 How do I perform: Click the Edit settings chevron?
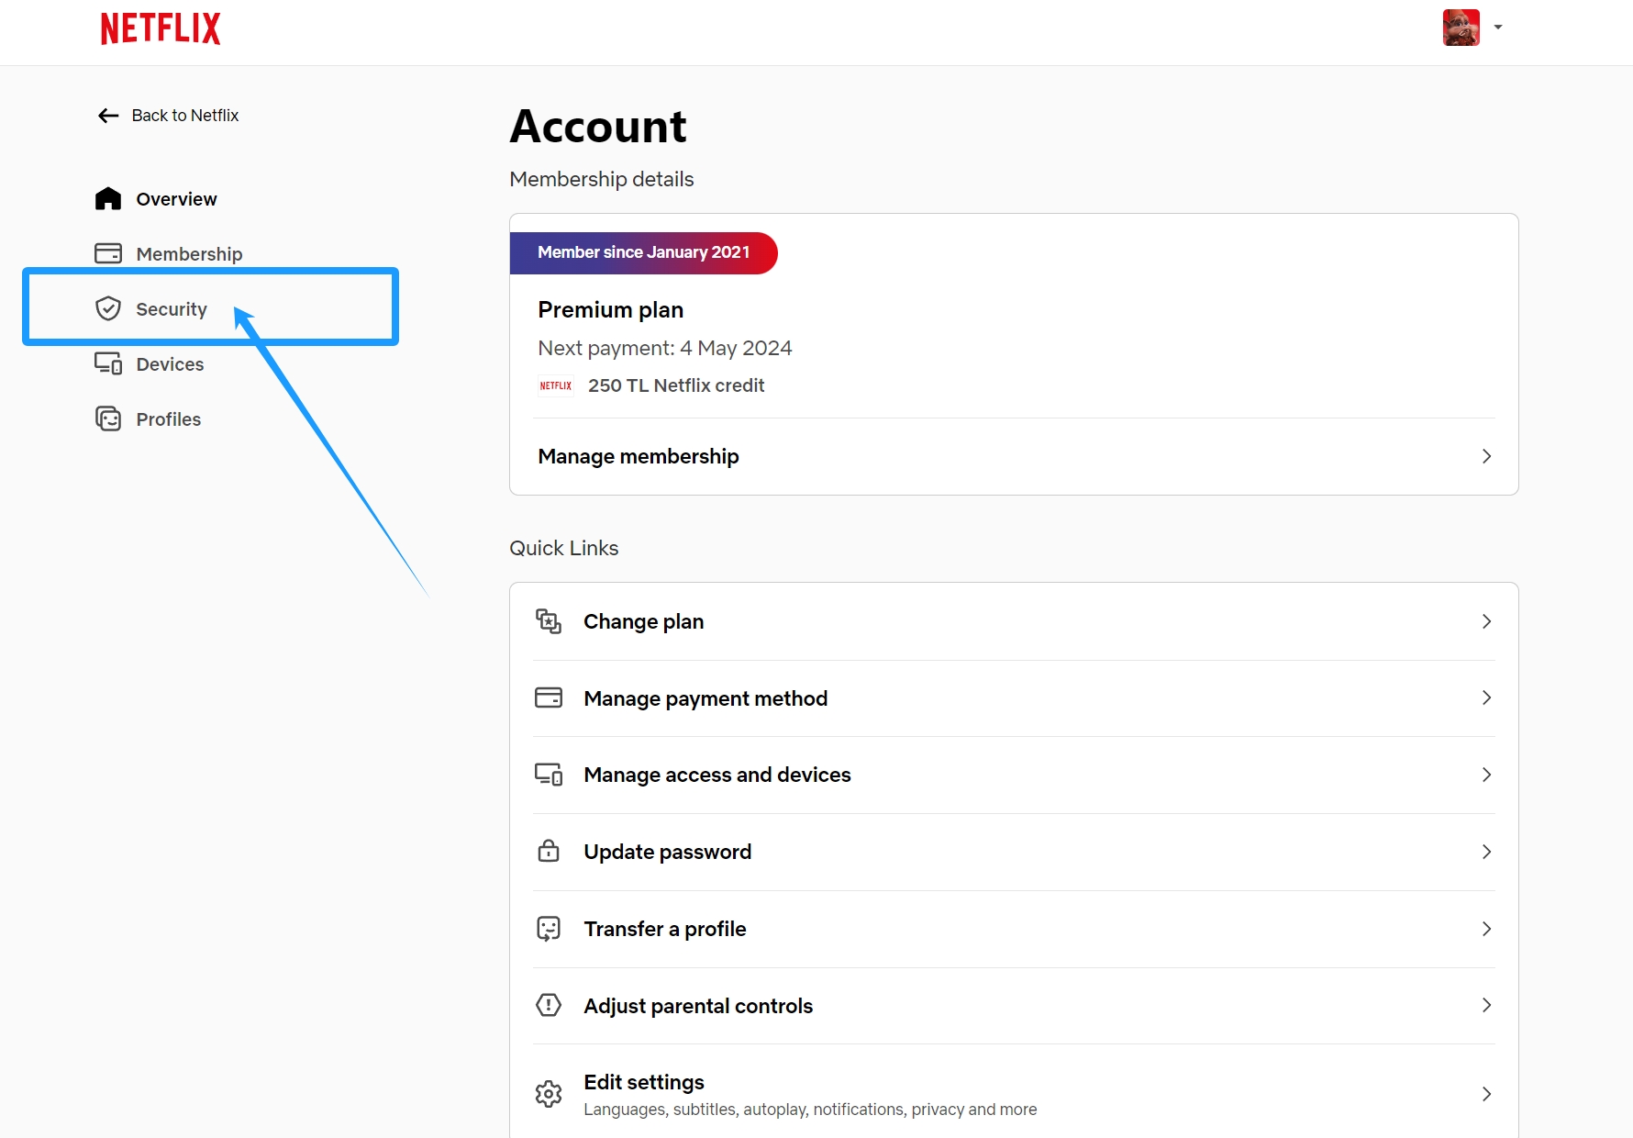tap(1486, 1094)
